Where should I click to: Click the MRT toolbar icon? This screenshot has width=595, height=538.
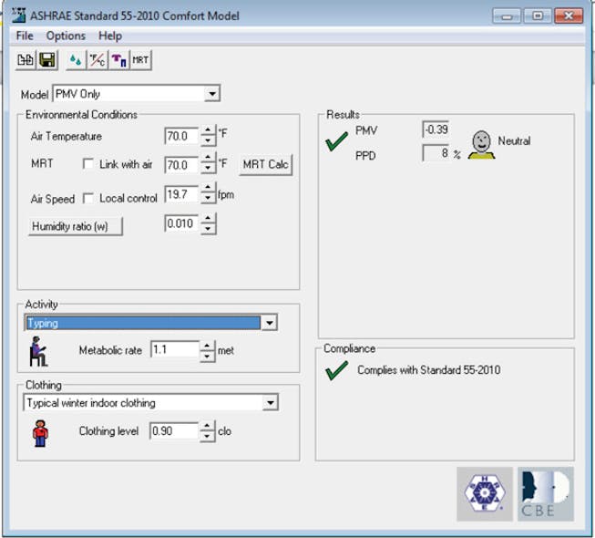[140, 60]
